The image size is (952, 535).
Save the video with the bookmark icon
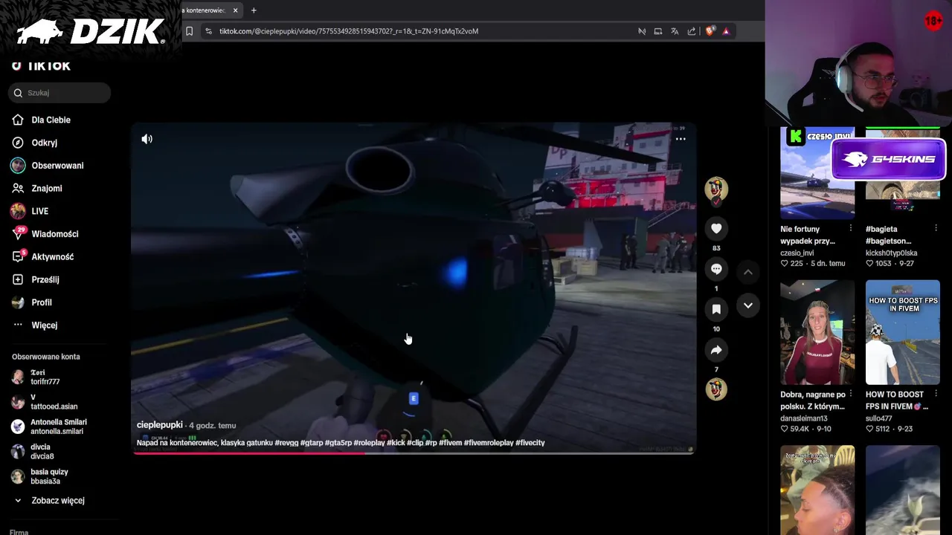pyautogui.click(x=716, y=309)
